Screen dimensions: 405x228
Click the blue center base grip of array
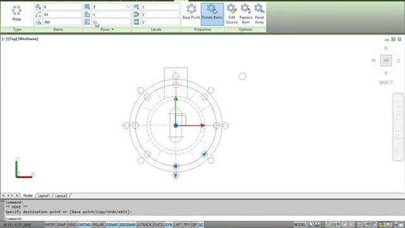coord(176,125)
